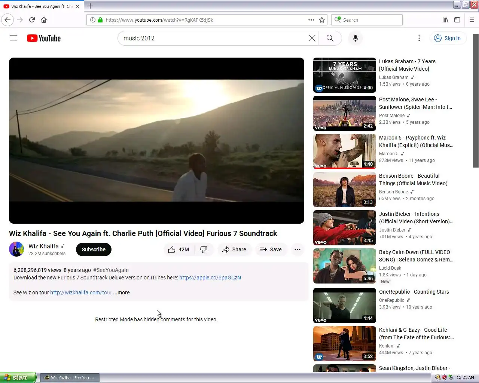Open Wiz Khalifa channel avatar
Image resolution: width=479 pixels, height=383 pixels.
coord(16,249)
